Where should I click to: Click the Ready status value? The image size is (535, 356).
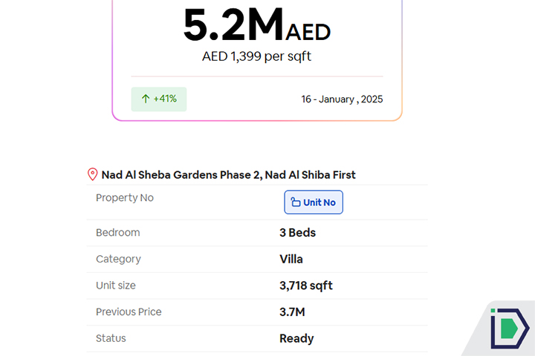pos(296,338)
